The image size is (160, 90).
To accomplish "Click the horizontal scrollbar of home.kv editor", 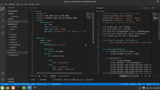I will 59,73.
